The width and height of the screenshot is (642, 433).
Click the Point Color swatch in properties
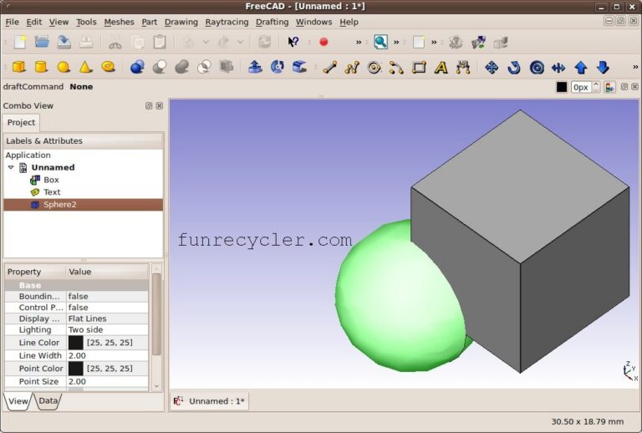pos(75,369)
